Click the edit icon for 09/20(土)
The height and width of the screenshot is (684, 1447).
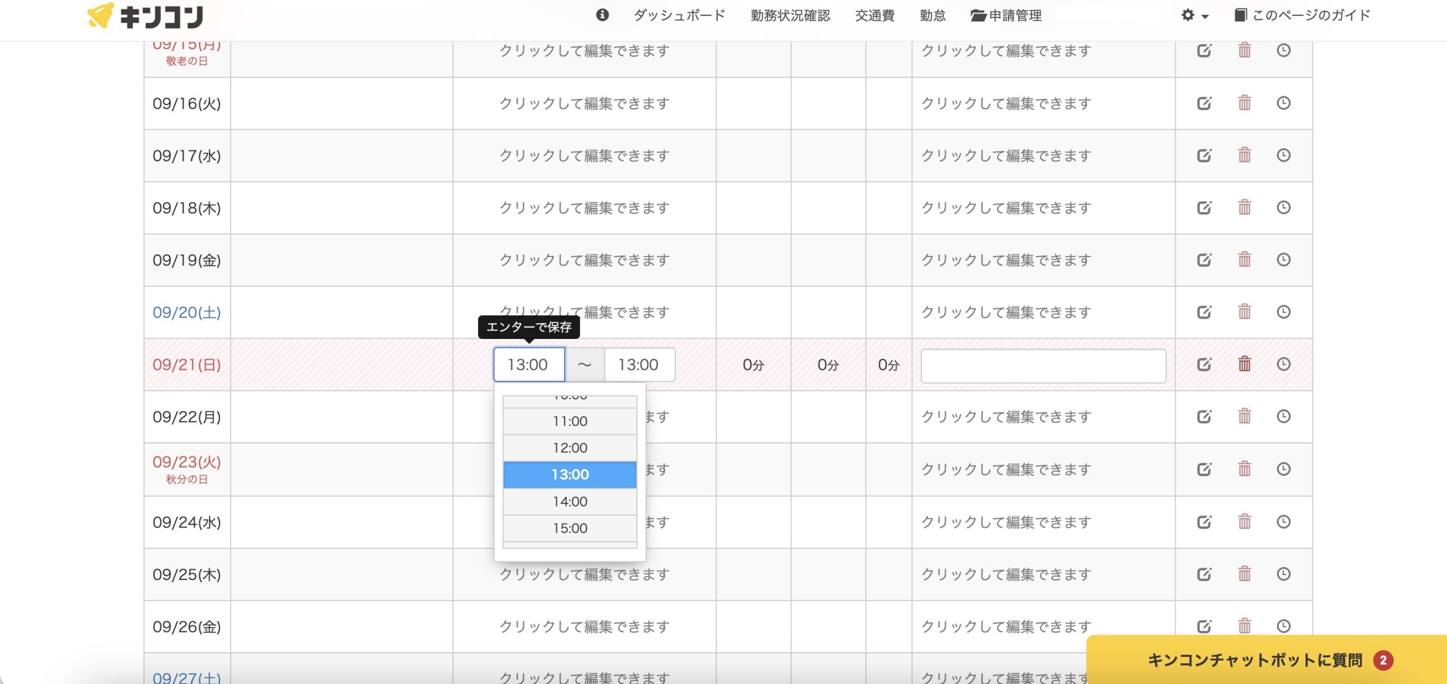click(1204, 312)
